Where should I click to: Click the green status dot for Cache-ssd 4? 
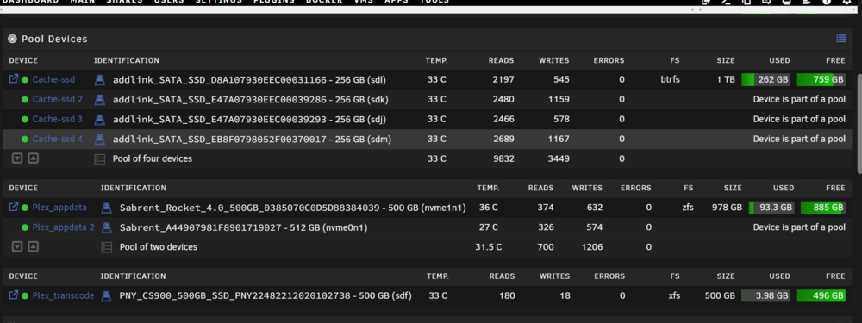point(25,139)
